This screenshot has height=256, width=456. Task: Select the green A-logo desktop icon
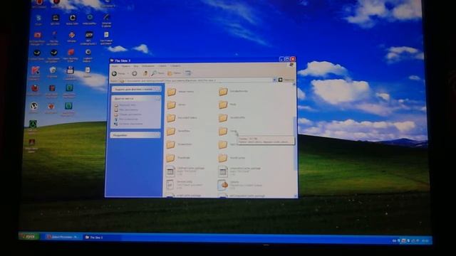33,127
